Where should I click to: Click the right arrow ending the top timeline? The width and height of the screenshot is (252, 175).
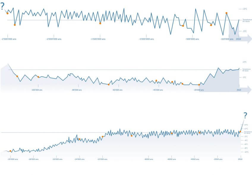tap(248, 39)
